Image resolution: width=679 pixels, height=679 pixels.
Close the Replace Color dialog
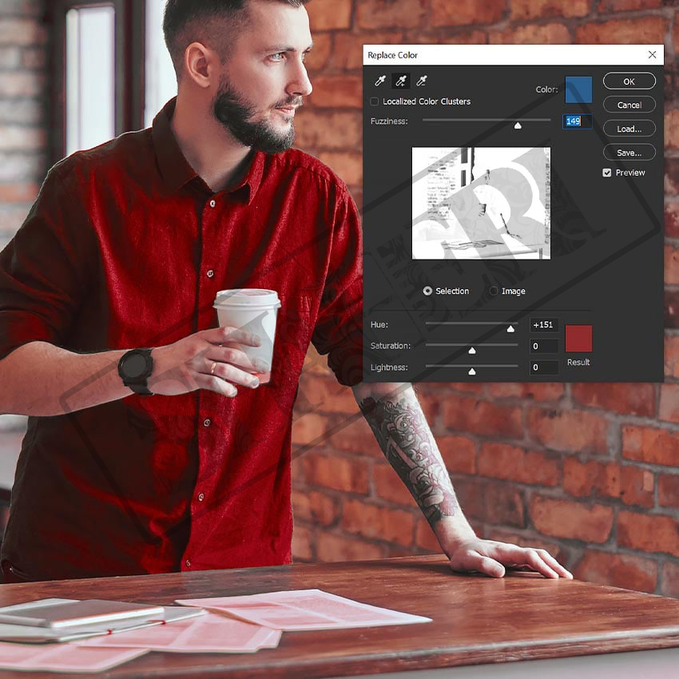(652, 55)
